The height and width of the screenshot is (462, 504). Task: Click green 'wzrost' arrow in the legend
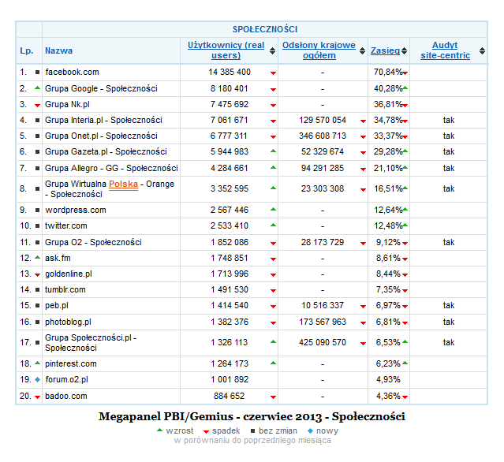point(160,430)
